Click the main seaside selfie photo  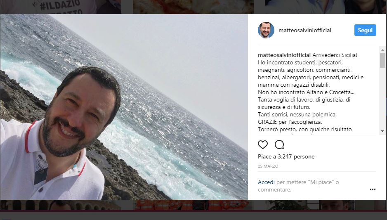(x=124, y=106)
